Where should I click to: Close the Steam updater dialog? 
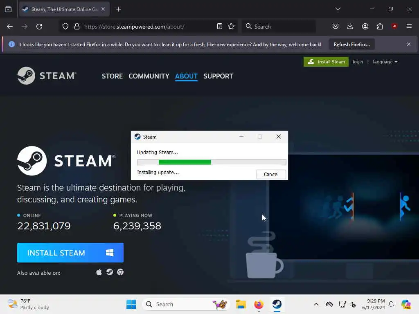point(278,137)
